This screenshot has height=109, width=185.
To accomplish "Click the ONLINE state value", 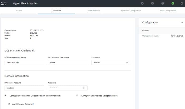I will point(33,33).
